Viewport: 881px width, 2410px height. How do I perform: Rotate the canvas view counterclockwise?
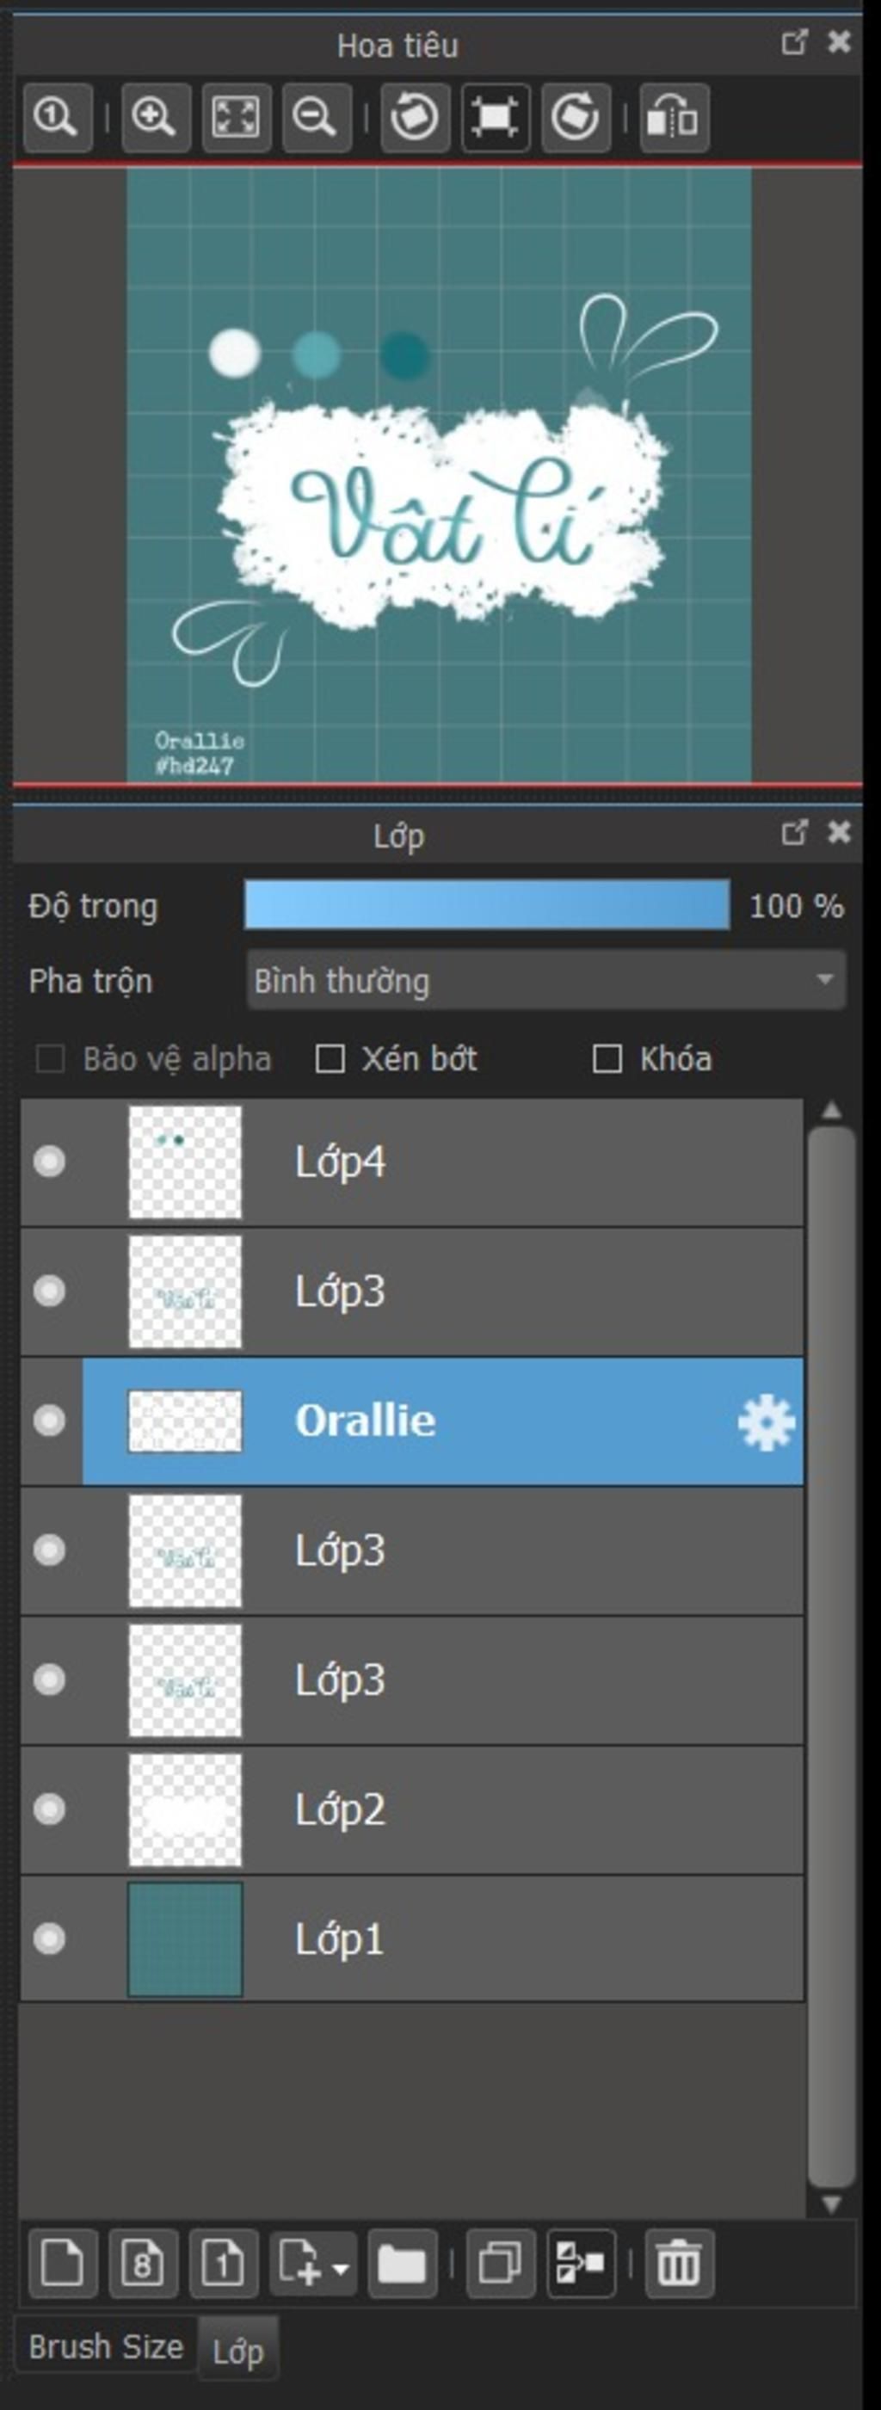415,118
